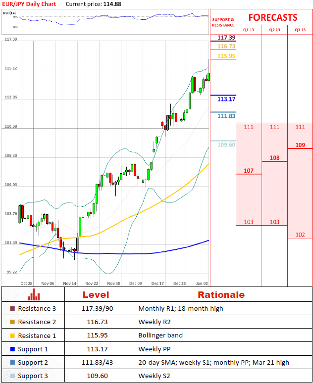
Task: Click Monthly R1; 18-month high rationale
Action: (181, 308)
